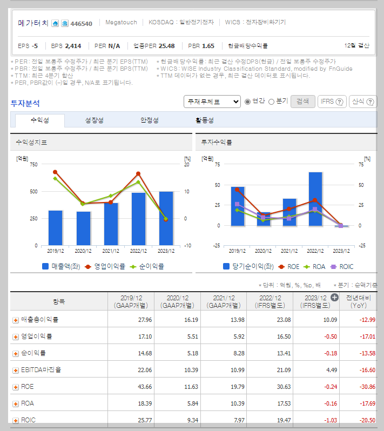The width and height of the screenshot is (384, 431).
Task: Click the 2019/12 (GAAP개별) column header
Action: coord(131,301)
